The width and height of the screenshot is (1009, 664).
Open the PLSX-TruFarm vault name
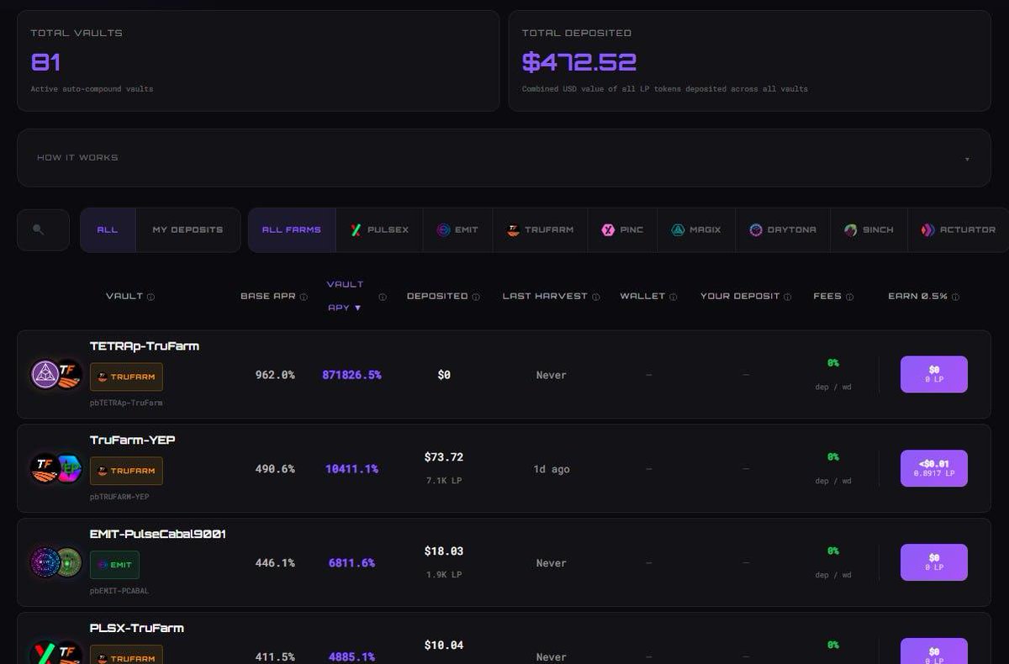[137, 628]
